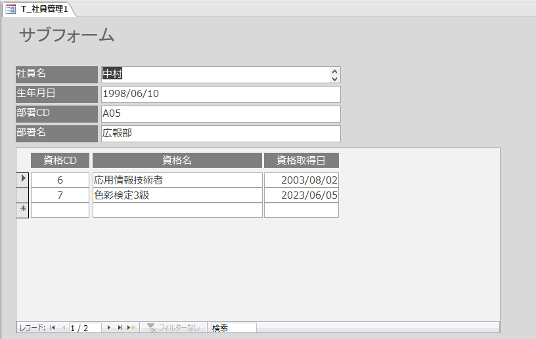Click the 生年月日 field showing 1998/06/10
The height and width of the screenshot is (339, 536).
220,94
